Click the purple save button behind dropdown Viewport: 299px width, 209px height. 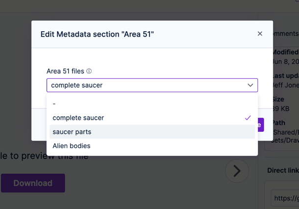coord(260,125)
